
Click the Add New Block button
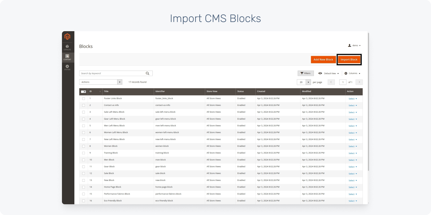323,60
